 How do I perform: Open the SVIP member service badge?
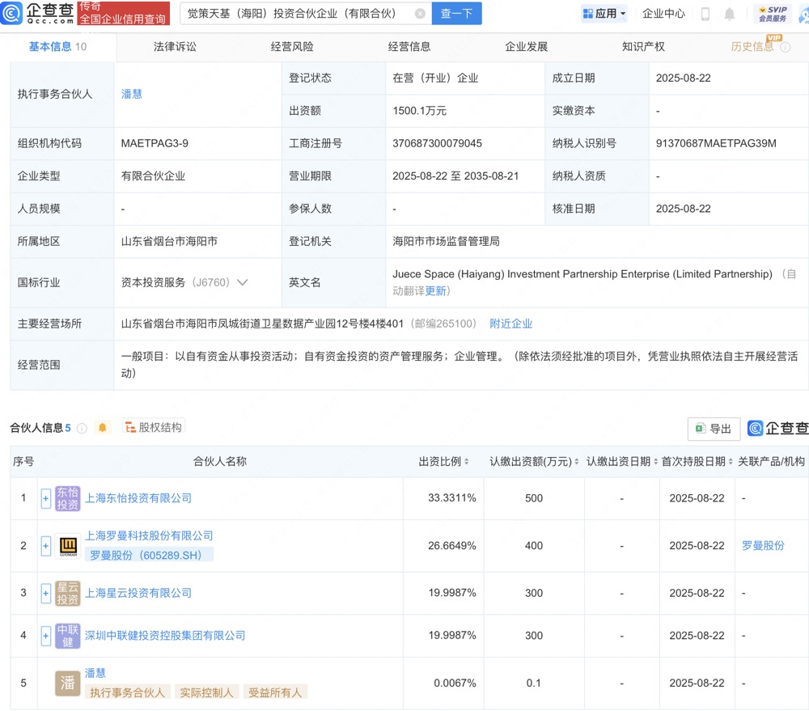coord(773,14)
